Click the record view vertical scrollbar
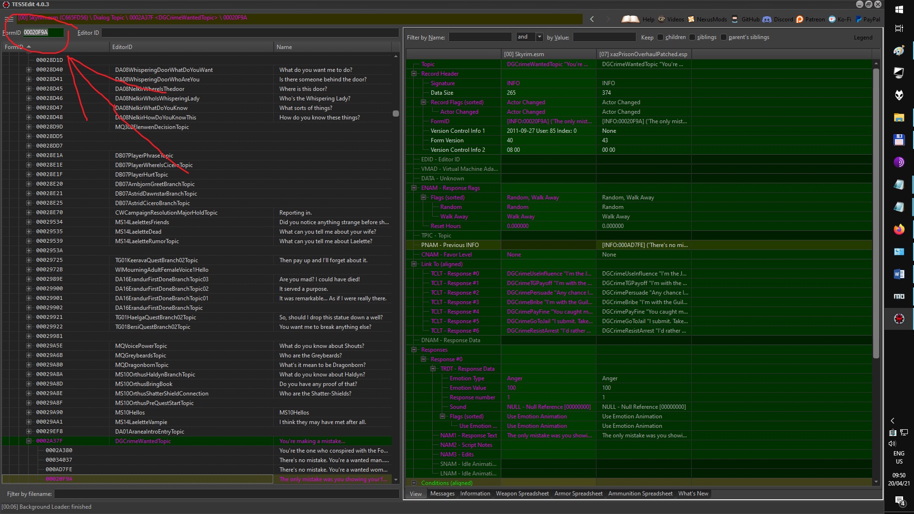 point(876,213)
